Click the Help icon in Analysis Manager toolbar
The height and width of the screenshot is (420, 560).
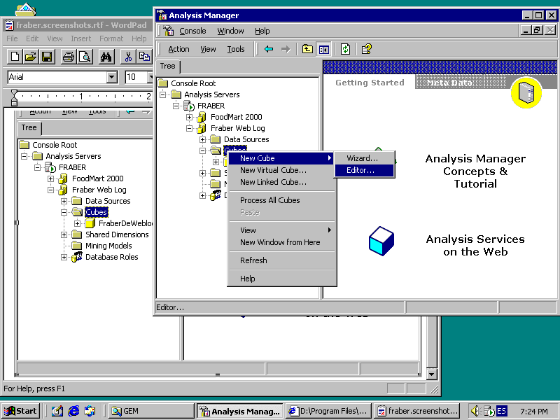(x=366, y=49)
